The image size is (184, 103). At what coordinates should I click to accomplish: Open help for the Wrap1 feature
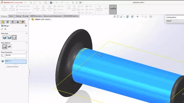tap(26, 26)
